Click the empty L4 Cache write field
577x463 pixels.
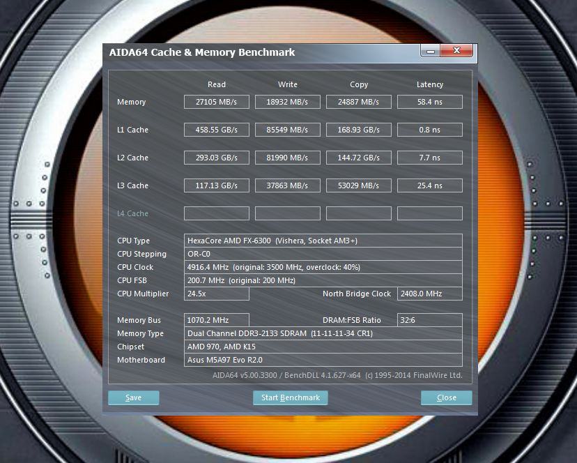[x=287, y=213]
